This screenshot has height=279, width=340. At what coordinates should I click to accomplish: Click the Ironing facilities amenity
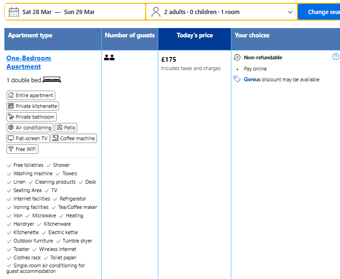31,207
